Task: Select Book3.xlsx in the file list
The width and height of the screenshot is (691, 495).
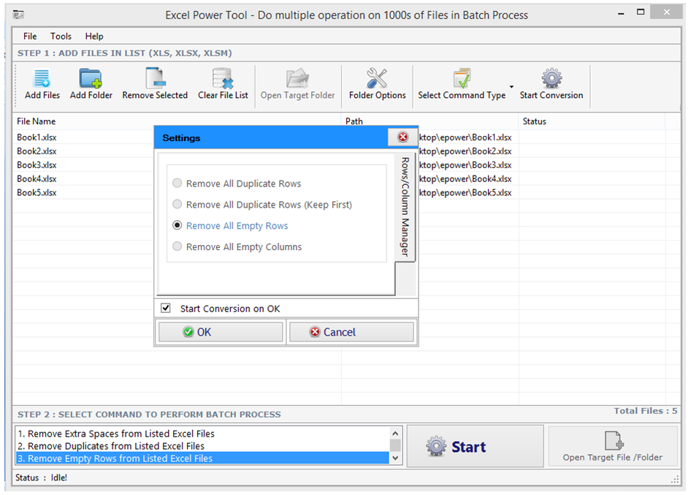Action: click(x=37, y=165)
